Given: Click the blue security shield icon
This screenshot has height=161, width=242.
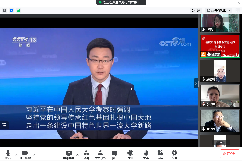Looking at the screenshot, I should (x=11, y=10).
